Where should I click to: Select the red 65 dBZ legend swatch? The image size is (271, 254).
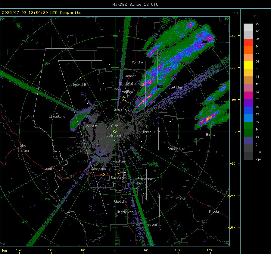pyautogui.click(x=248, y=42)
